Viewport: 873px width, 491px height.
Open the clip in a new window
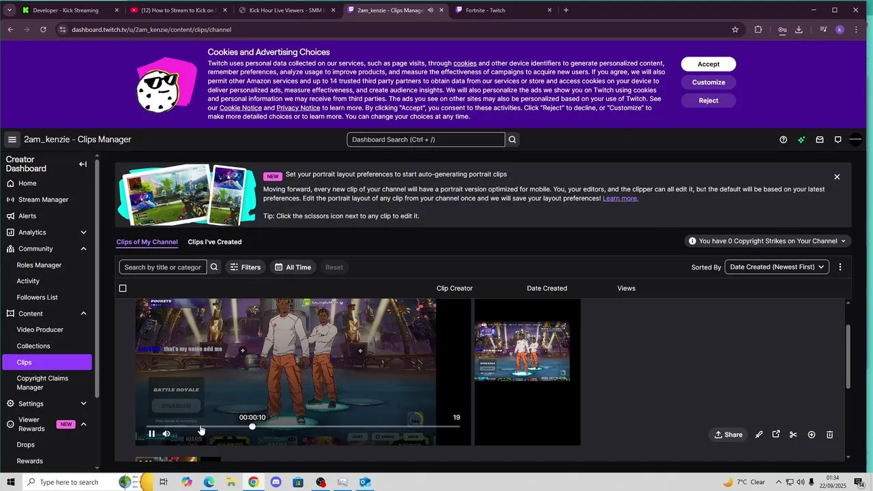pos(776,434)
